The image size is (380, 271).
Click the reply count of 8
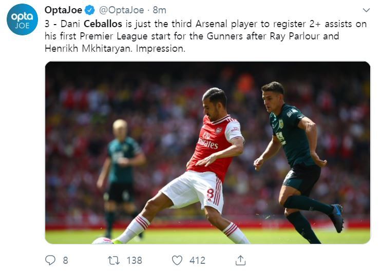(65, 260)
